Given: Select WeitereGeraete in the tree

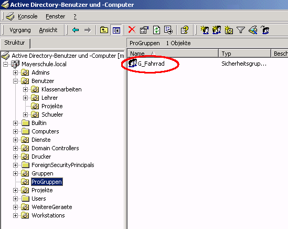Looking at the screenshot, I should 52,207.
